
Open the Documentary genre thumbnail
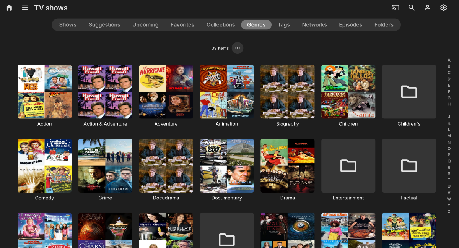coord(227,165)
